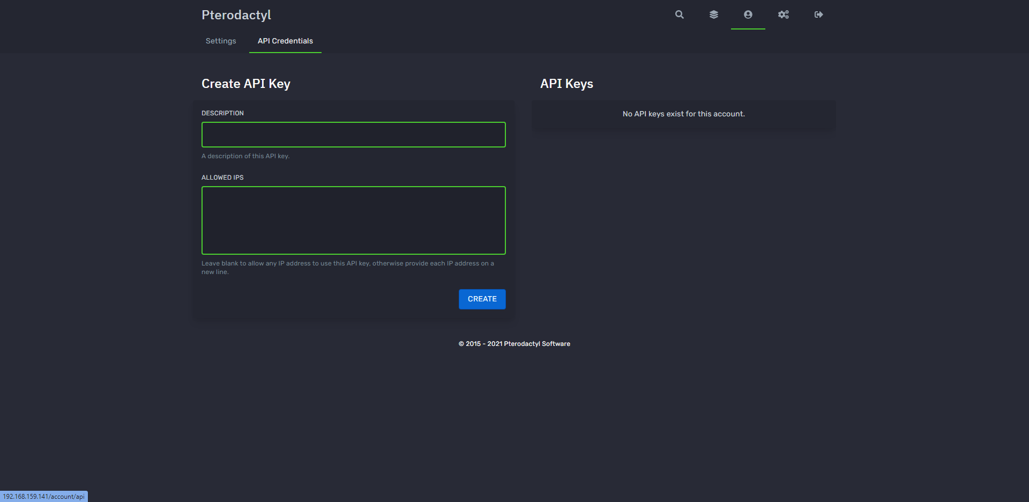Open the servers layers icon
The width and height of the screenshot is (1029, 502).
[x=713, y=14]
